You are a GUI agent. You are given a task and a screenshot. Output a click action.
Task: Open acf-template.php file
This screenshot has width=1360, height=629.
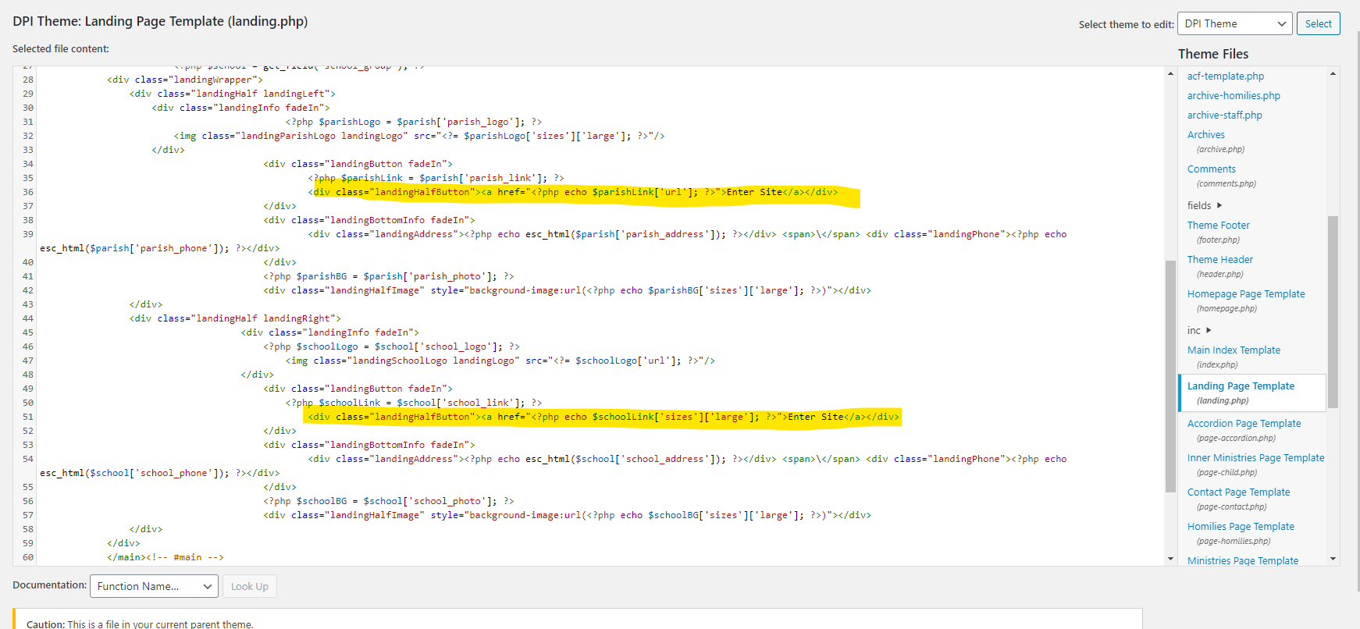[x=1225, y=76]
